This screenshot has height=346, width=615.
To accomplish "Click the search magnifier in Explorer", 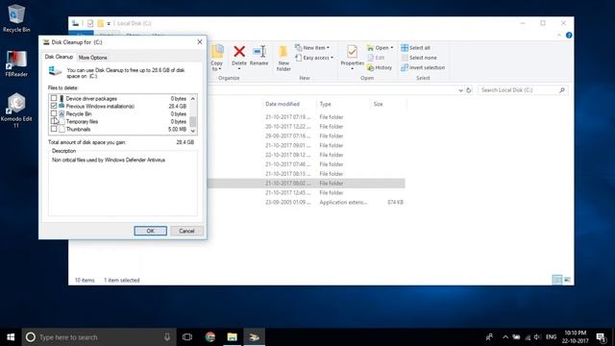I will 562,90.
